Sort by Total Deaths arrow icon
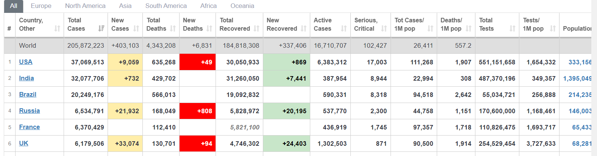Image resolution: width=597 pixels, height=156 pixels. pos(173,28)
